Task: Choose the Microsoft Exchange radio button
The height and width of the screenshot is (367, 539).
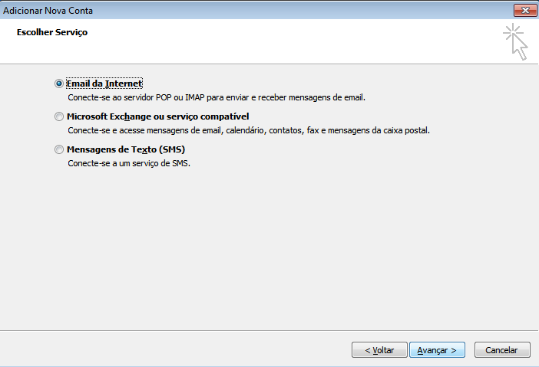Action: (59, 116)
